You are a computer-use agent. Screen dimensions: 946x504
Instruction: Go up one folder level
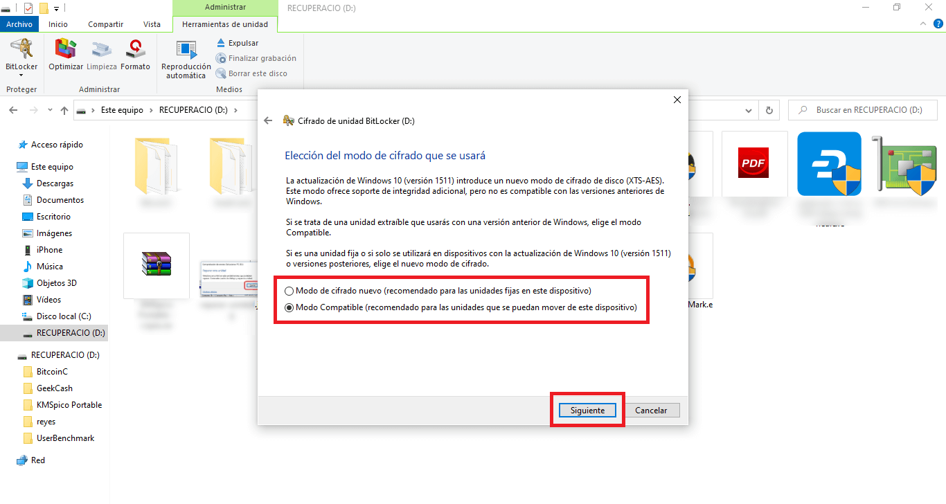64,110
